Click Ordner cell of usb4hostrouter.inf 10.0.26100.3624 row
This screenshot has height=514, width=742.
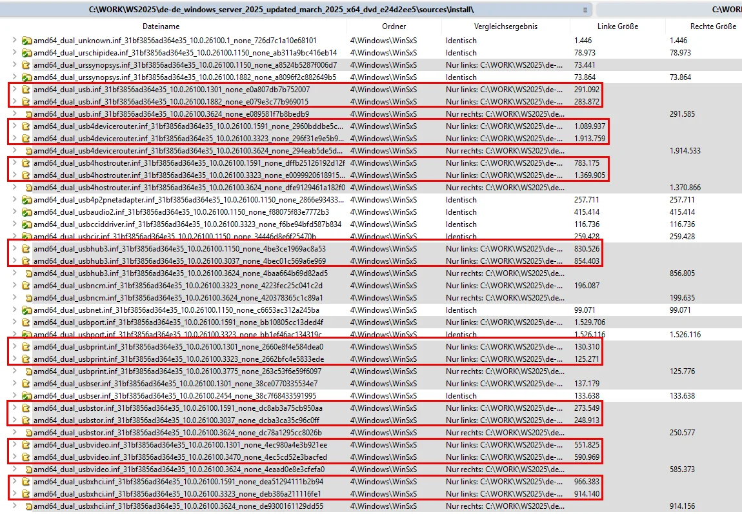point(383,188)
